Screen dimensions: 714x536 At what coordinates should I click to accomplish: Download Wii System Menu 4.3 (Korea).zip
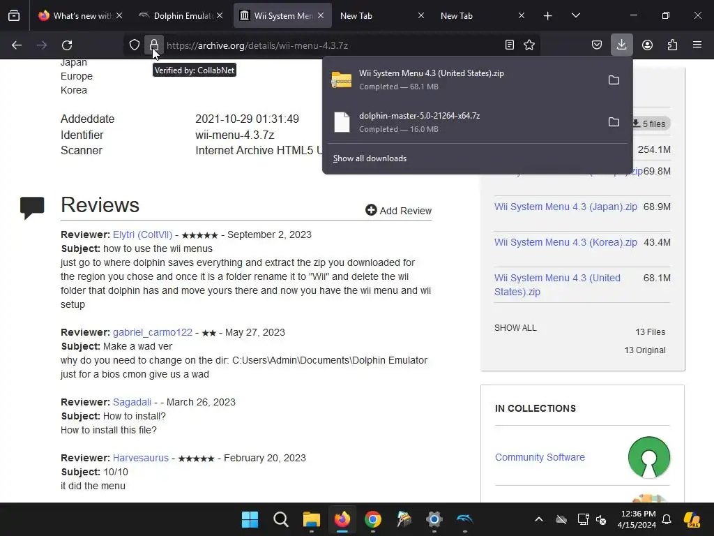tap(565, 242)
